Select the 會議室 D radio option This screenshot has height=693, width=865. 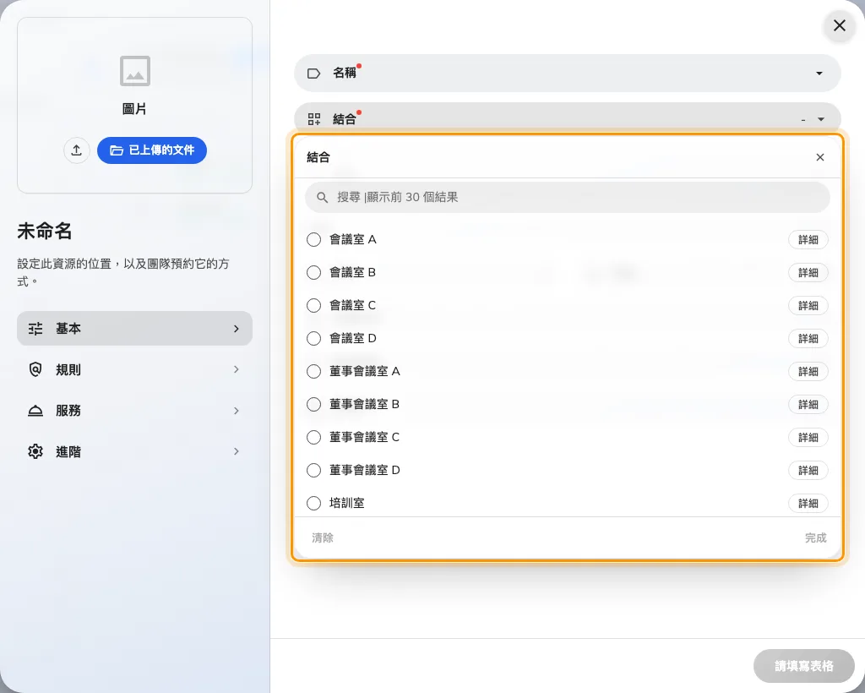314,338
